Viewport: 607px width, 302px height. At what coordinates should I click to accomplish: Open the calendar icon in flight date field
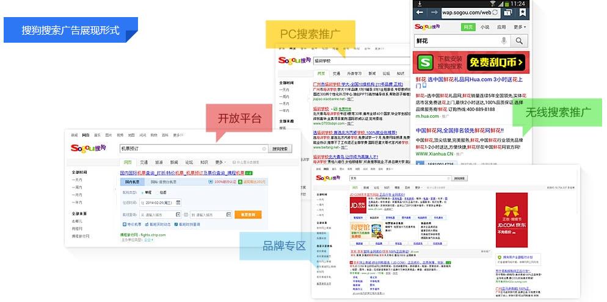click(178, 202)
